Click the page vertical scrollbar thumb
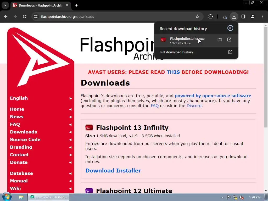The width and height of the screenshot is (268, 201). pos(266,77)
